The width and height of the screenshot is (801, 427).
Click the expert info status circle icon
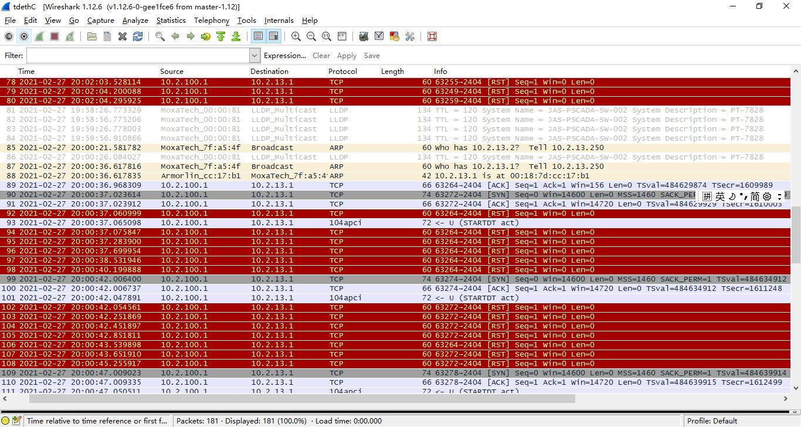[6, 421]
